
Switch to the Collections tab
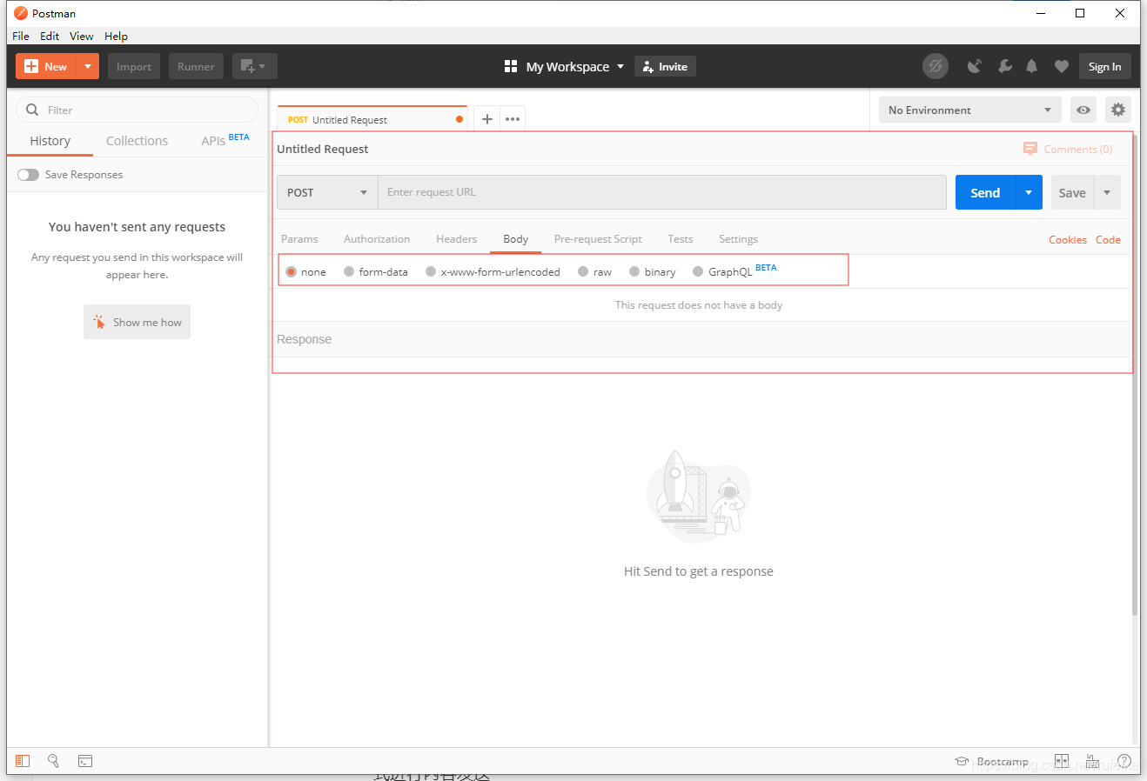click(x=137, y=141)
